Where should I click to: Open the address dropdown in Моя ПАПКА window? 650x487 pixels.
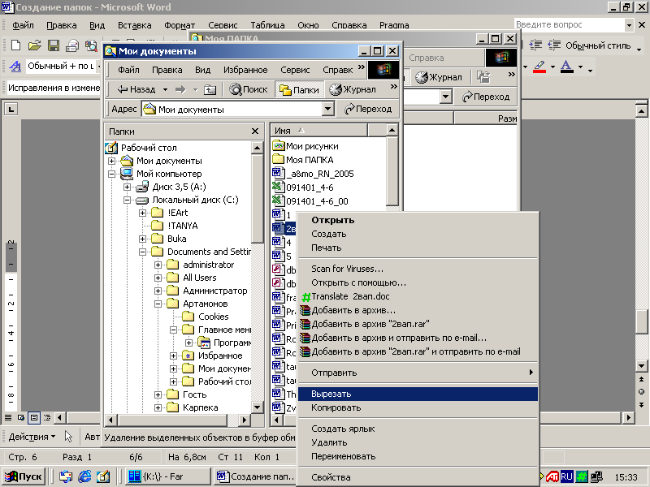(x=445, y=97)
